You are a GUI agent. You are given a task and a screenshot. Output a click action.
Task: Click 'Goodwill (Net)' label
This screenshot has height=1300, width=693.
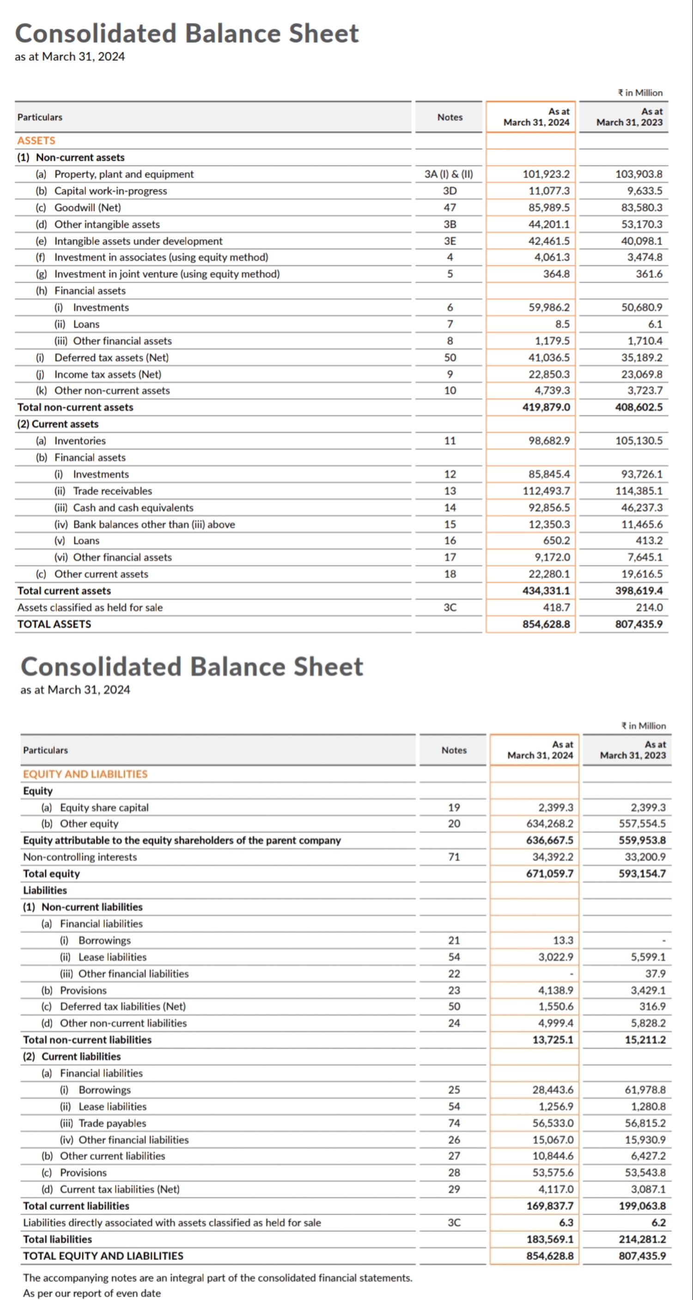coord(87,207)
